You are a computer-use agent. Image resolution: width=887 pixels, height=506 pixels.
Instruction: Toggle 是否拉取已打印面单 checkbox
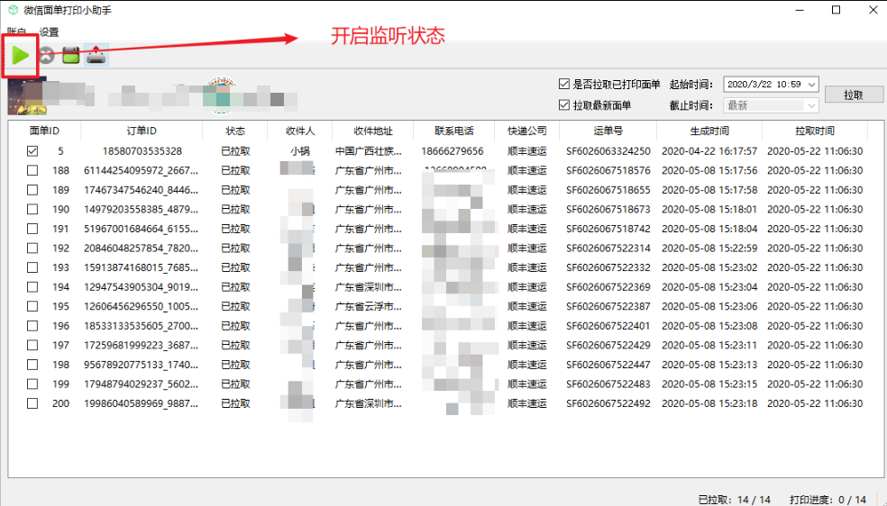click(x=564, y=84)
